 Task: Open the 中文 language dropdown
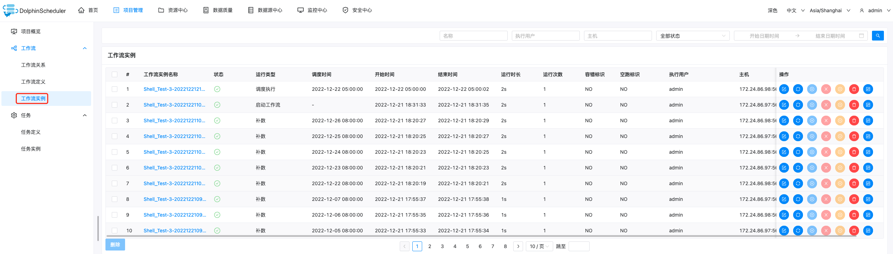795,10
